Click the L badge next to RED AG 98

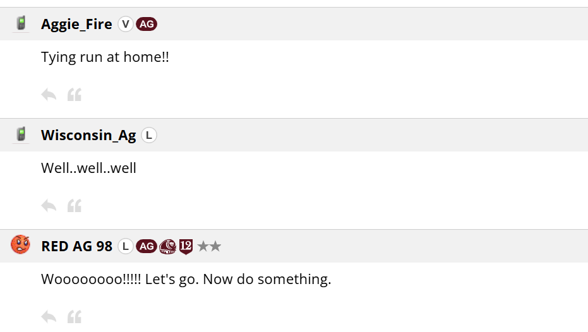click(x=126, y=247)
